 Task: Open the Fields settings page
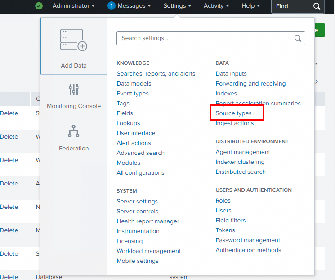125,113
